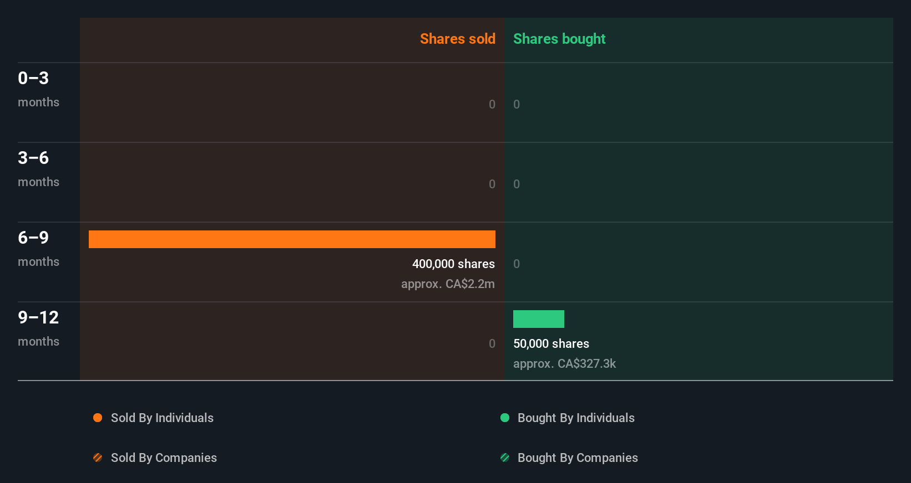This screenshot has height=483, width=911.
Task: Click the 0–3 months row label
Action: point(38,89)
